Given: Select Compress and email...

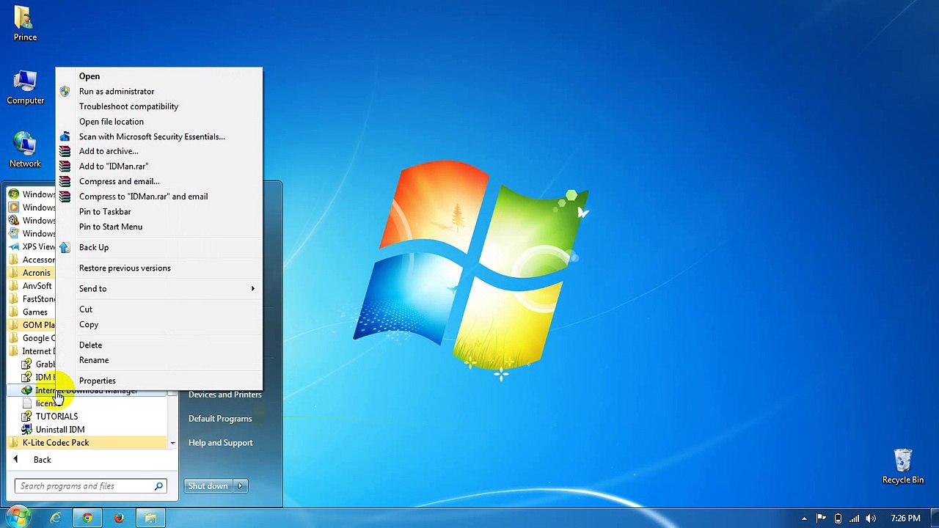Looking at the screenshot, I should pyautogui.click(x=158, y=181).
